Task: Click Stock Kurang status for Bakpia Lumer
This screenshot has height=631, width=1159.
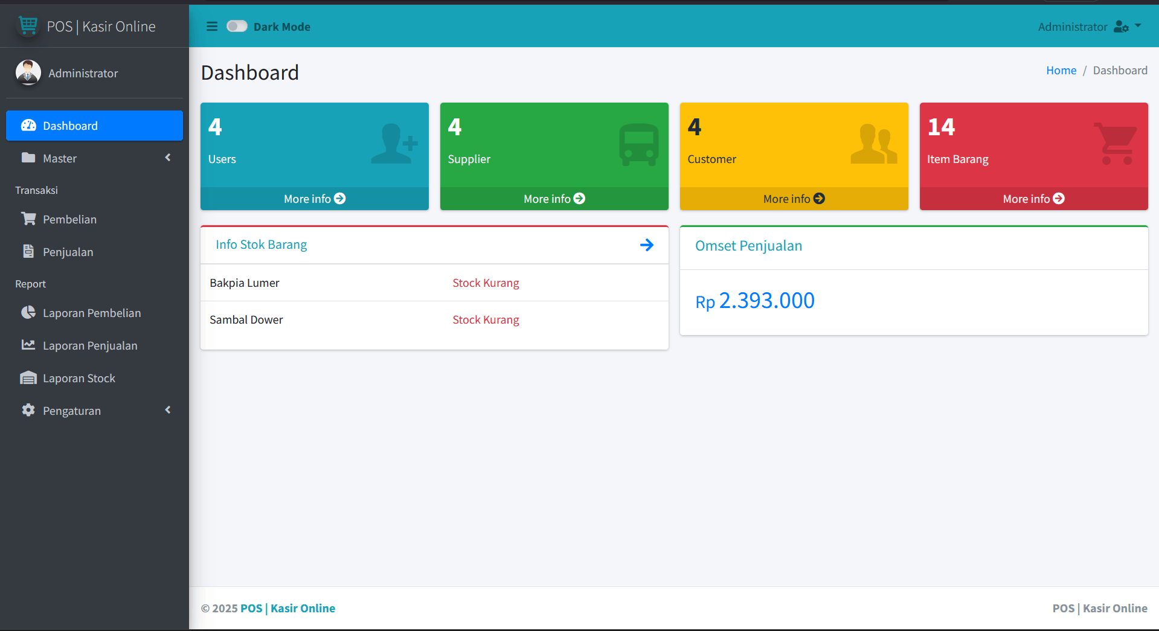Action: click(486, 283)
